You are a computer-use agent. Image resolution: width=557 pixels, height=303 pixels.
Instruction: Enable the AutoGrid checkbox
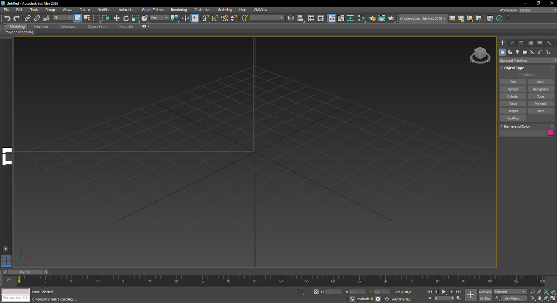(520, 75)
